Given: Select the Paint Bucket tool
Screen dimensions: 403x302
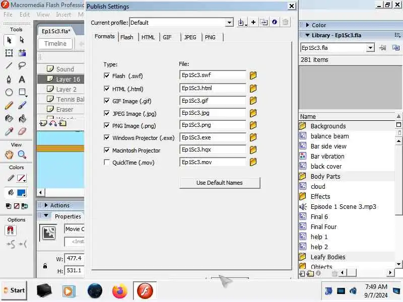Looking at the screenshot, I should tap(22, 118).
